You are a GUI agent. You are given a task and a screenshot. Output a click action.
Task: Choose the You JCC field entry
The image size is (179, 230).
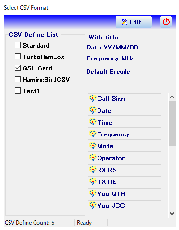click(x=125, y=205)
